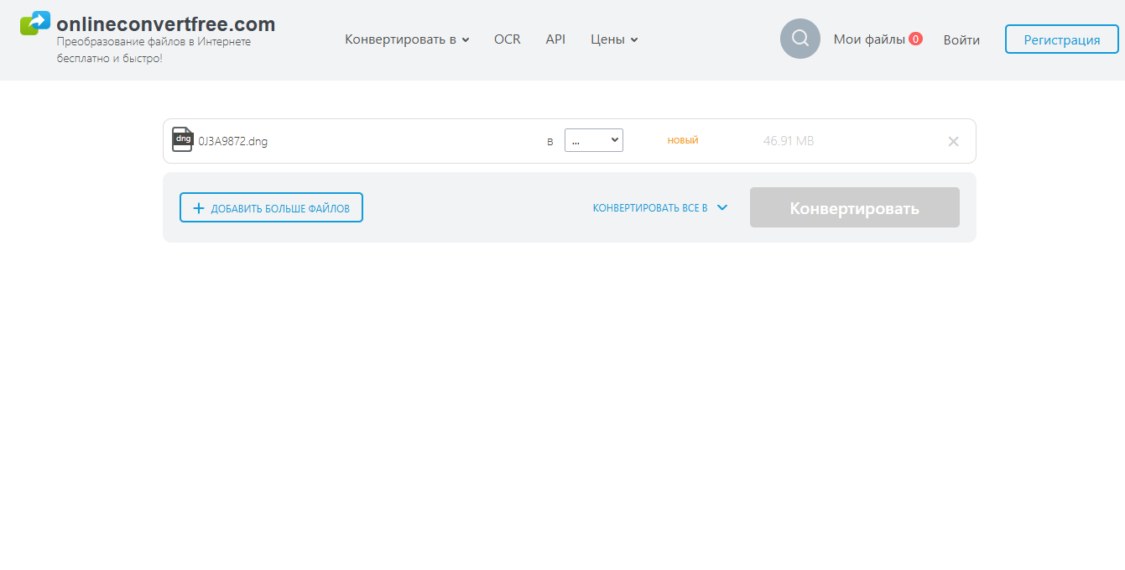Open the output format dropdown for 0J3A9872.dng
1125x570 pixels.
pyautogui.click(x=594, y=140)
